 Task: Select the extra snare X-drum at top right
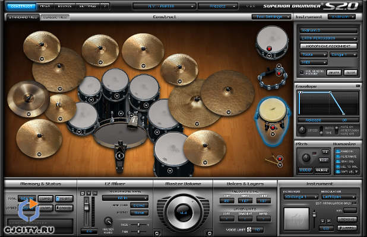point(272,42)
